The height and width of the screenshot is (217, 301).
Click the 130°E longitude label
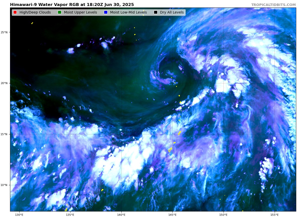click(19, 215)
